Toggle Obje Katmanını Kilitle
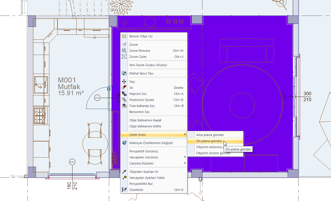Screen dimensions: 331x201 (x=145, y=126)
